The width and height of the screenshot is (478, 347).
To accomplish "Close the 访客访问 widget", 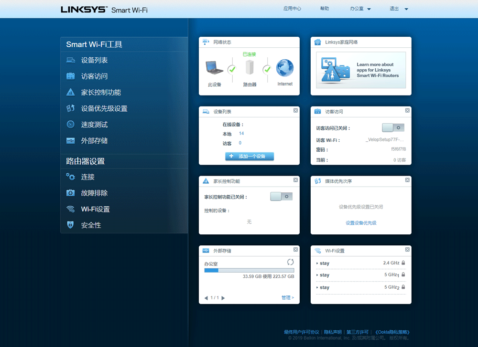I will pos(407,110).
